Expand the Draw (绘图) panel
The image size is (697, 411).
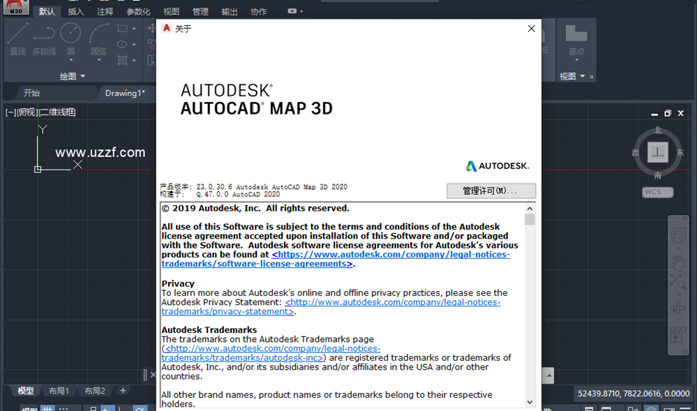pos(73,77)
